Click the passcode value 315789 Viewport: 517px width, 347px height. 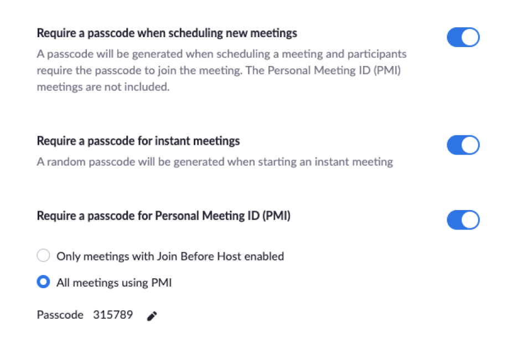[113, 315]
